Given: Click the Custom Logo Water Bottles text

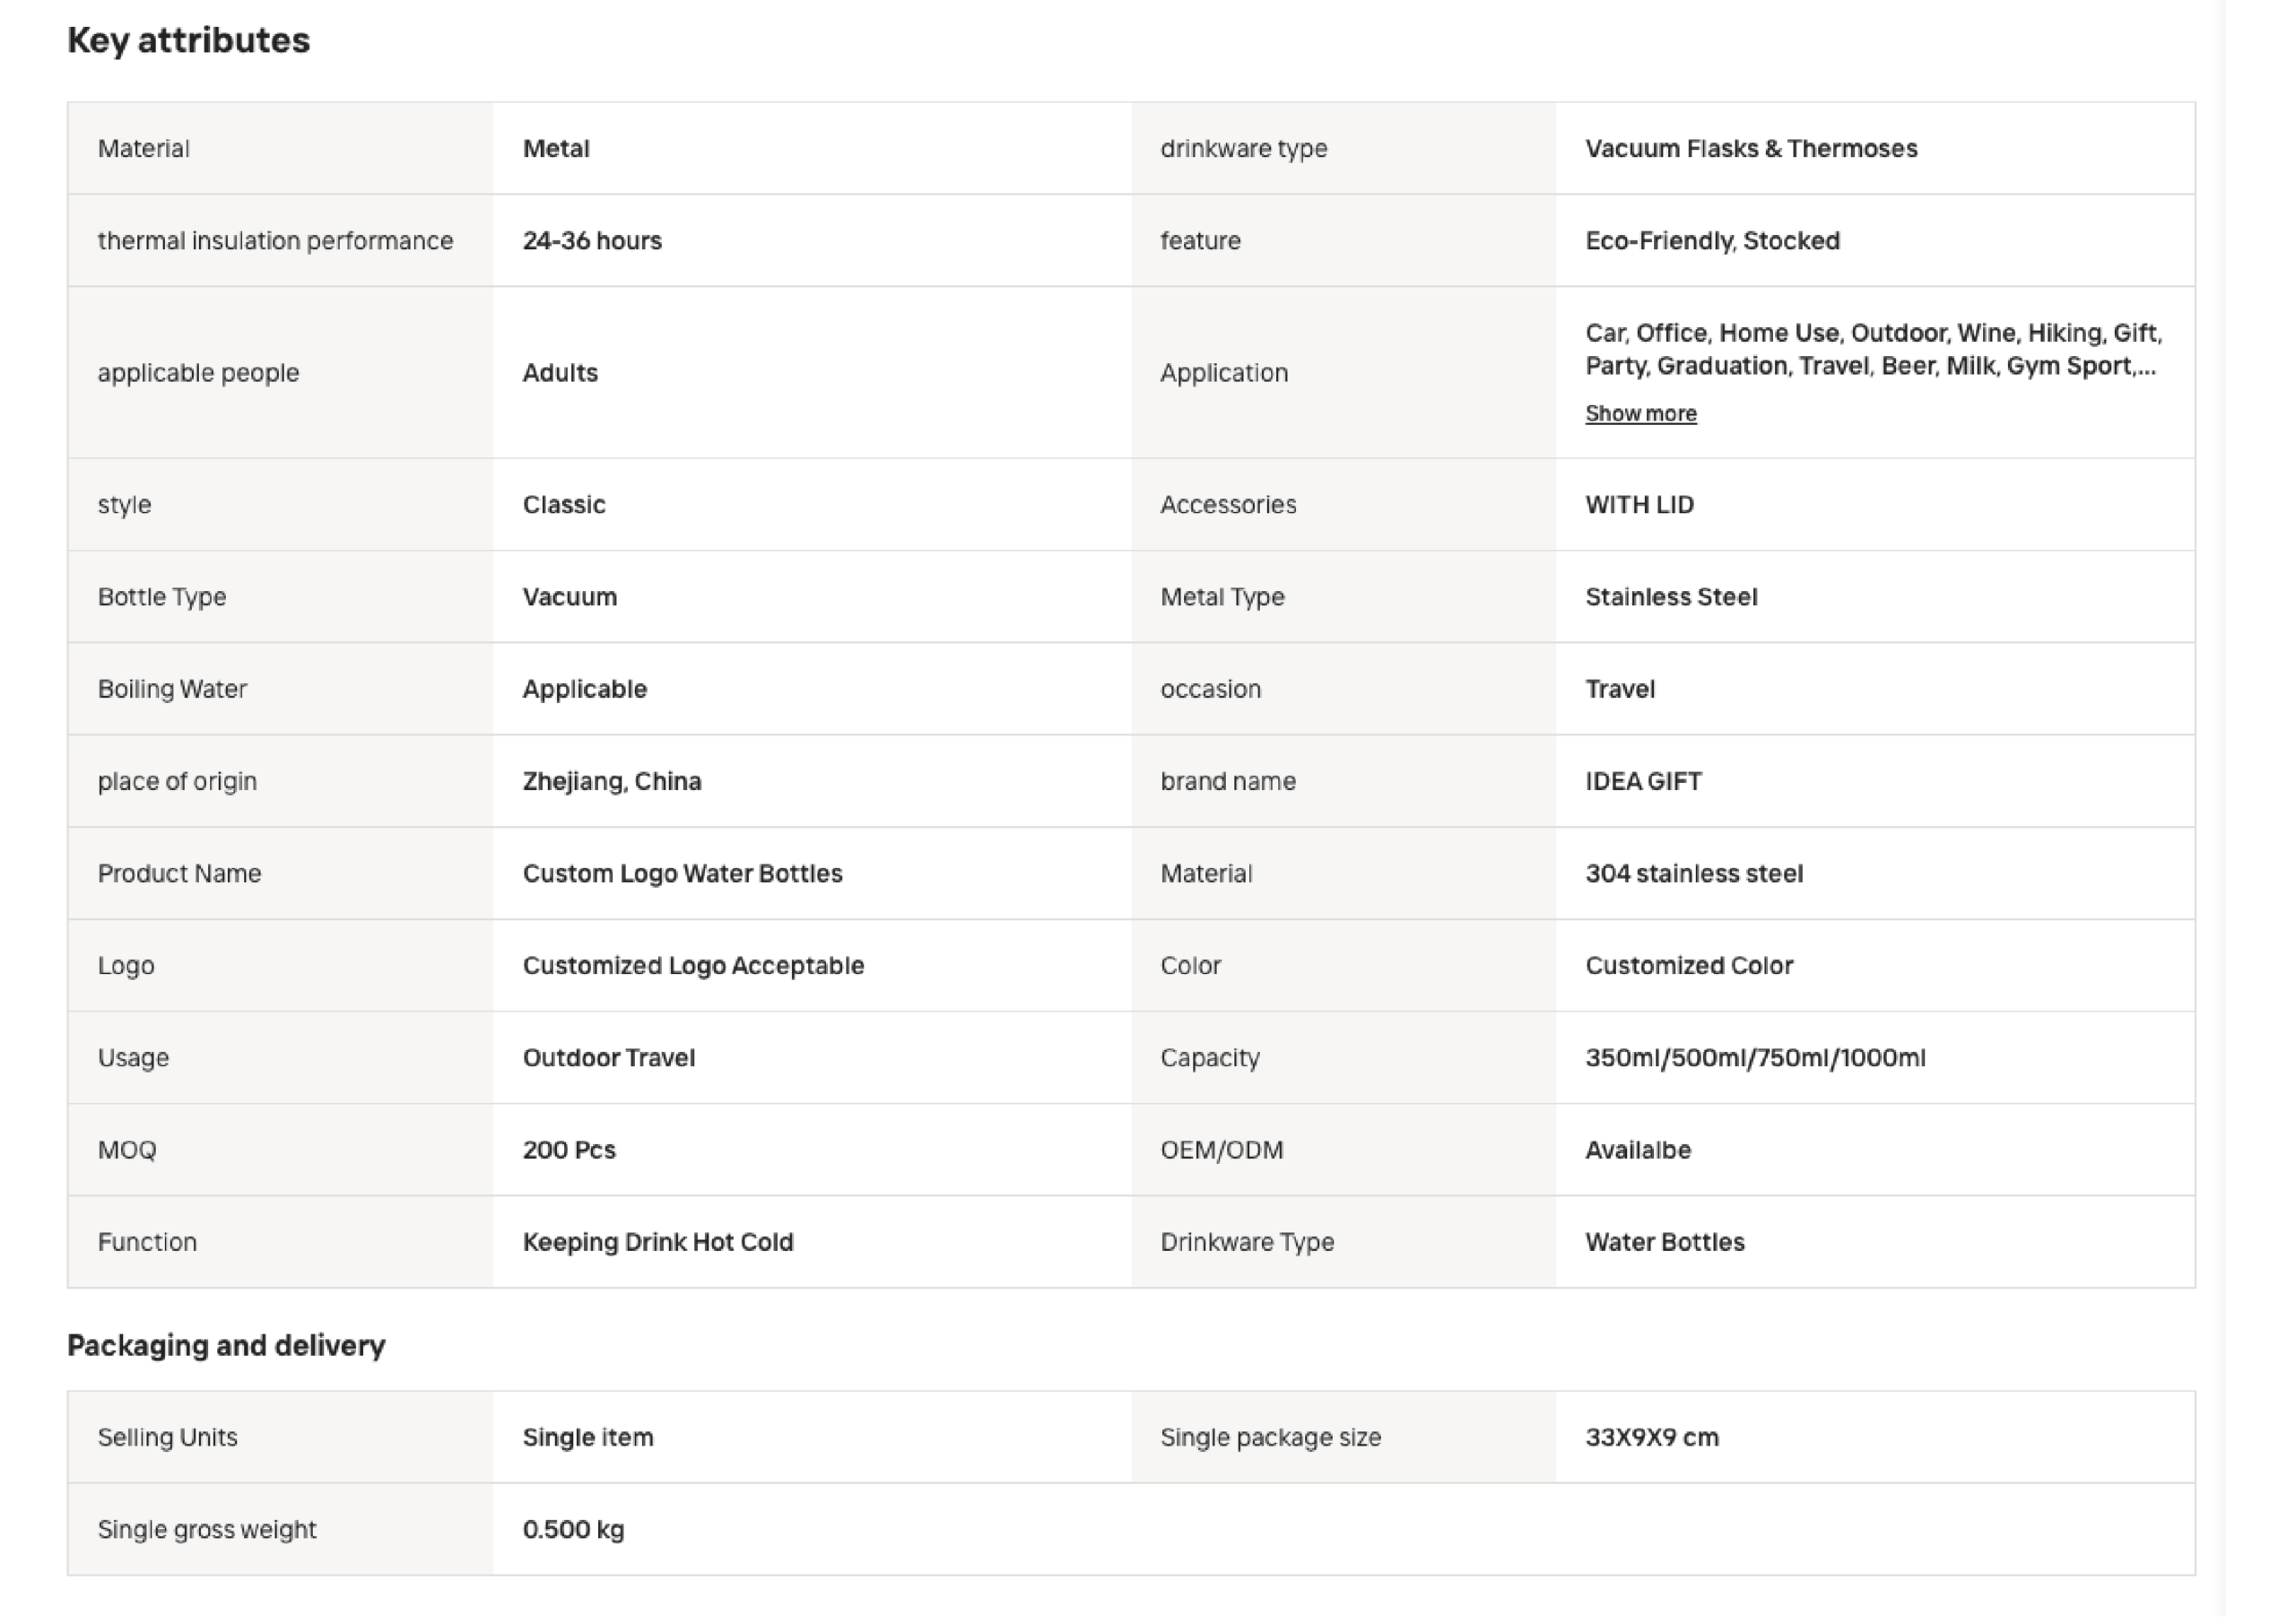Looking at the screenshot, I should pos(682,873).
